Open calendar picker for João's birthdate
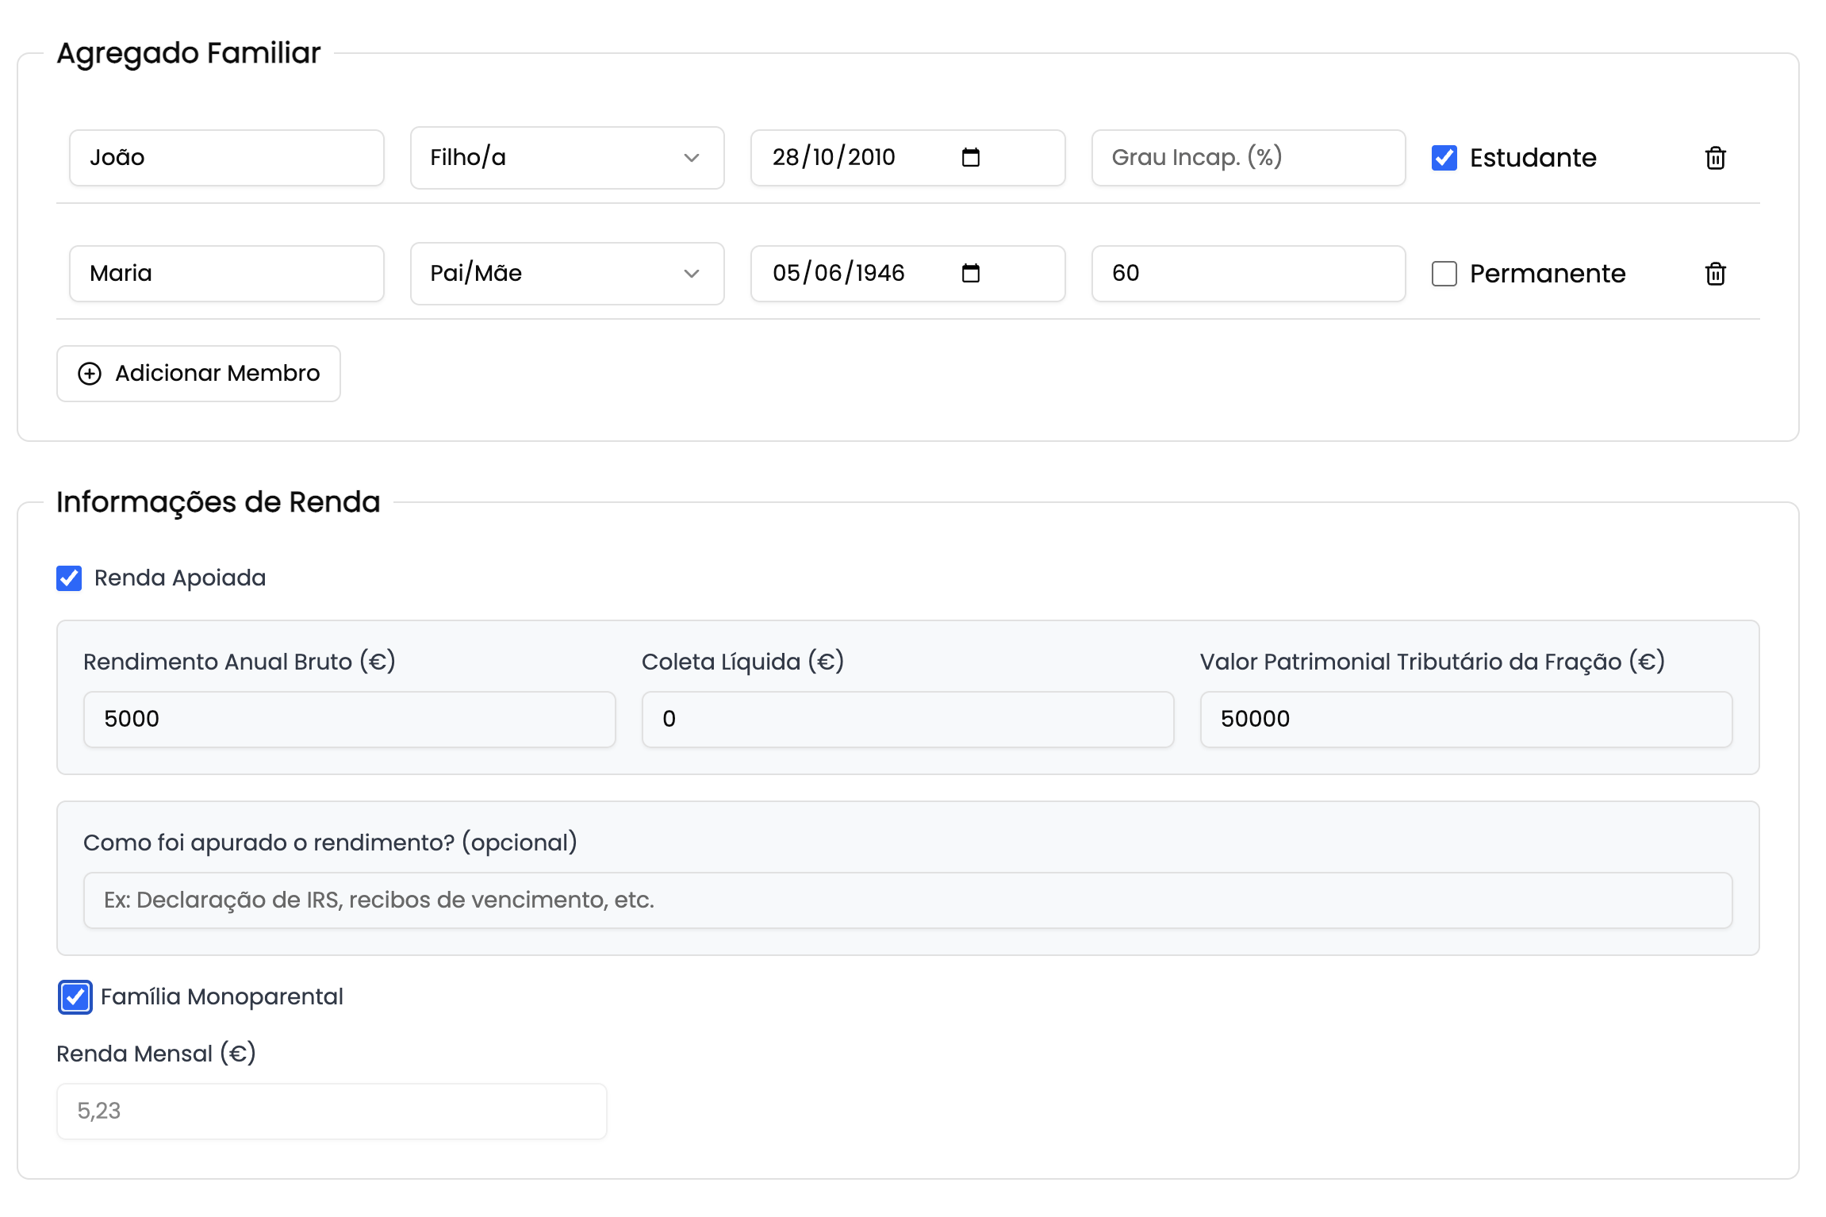Viewport: 1826px width, 1217px height. [x=970, y=157]
